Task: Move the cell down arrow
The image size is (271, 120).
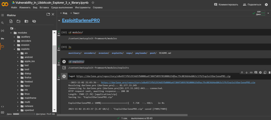Action: pyautogui.click(x=247, y=72)
